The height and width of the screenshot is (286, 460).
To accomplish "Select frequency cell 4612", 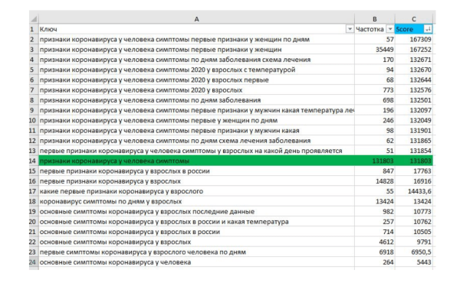I will tap(375, 242).
